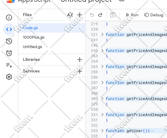Click line number 219 in gutter
The image size is (167, 138).
coord(94,24)
